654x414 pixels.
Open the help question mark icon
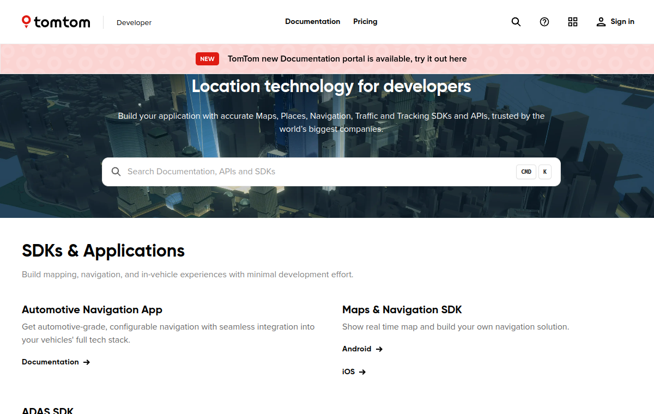tap(544, 22)
